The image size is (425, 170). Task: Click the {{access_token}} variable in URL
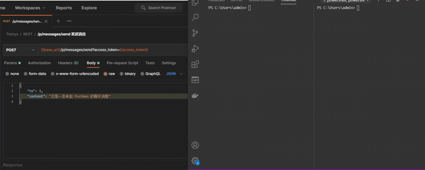(134, 50)
